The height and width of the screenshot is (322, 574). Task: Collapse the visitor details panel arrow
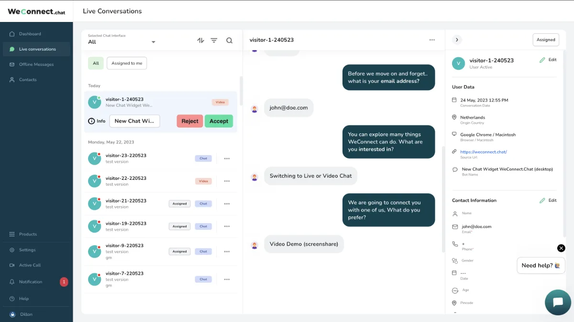457,40
